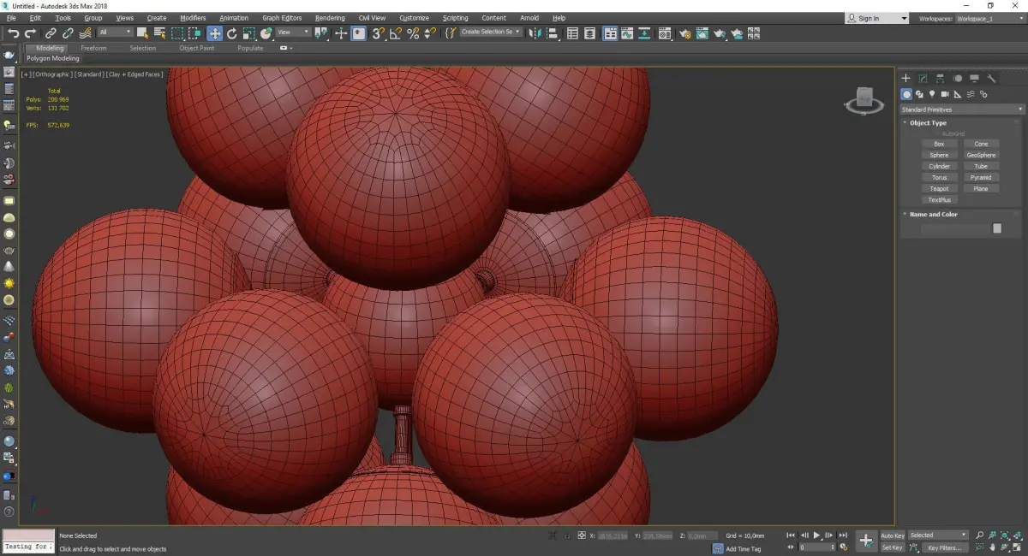Click the Teapot primitive button
The image size is (1028, 556).
click(940, 188)
